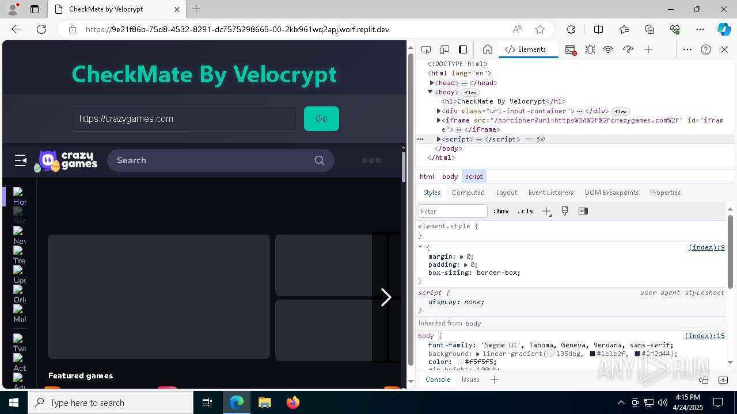737x414 pixels.
Task: Toggle computed styles sidebar icon
Action: coord(583,211)
